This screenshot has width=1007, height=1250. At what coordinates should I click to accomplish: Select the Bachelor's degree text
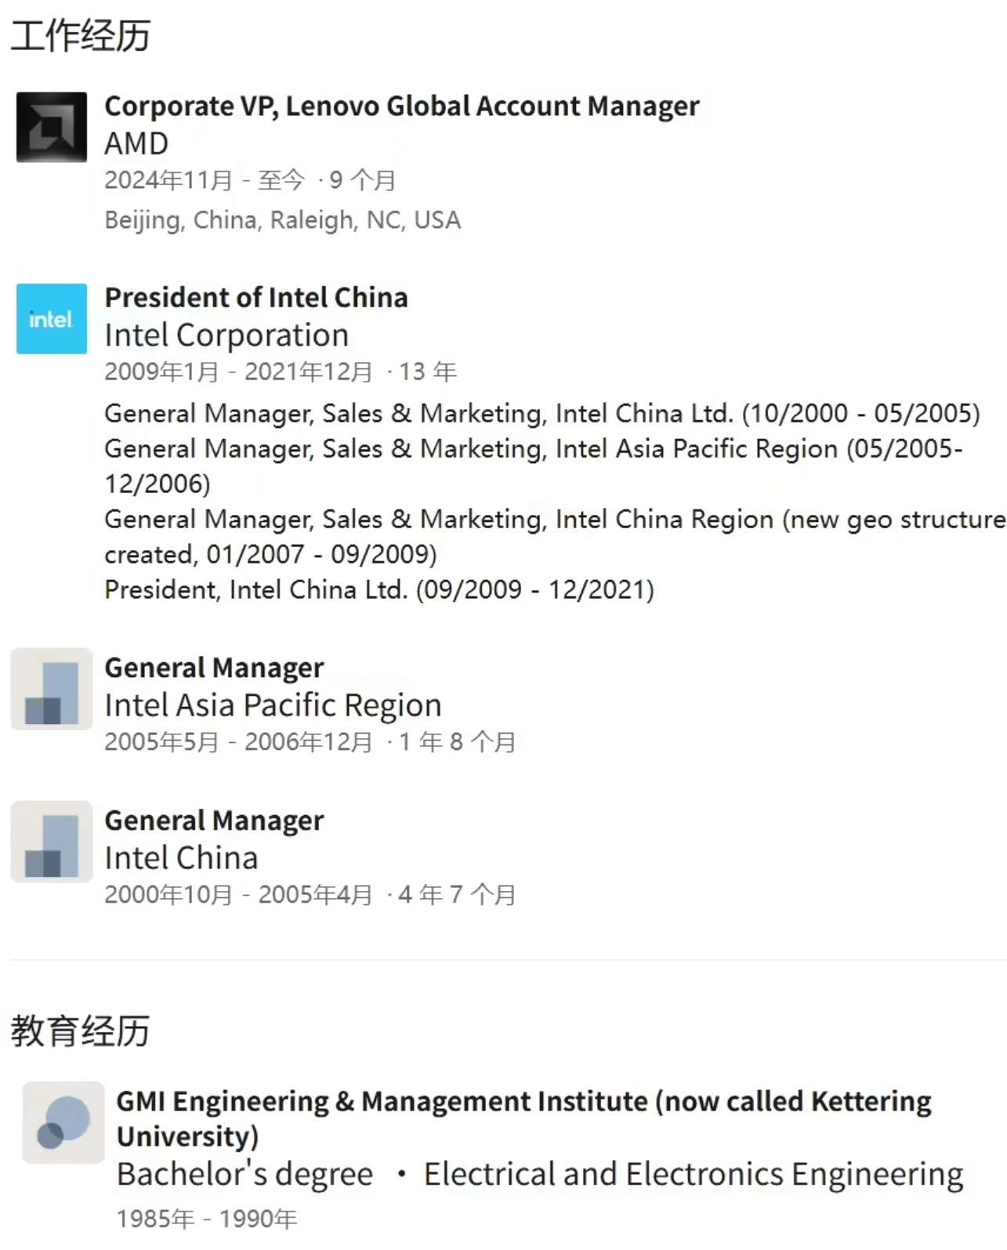[245, 1174]
